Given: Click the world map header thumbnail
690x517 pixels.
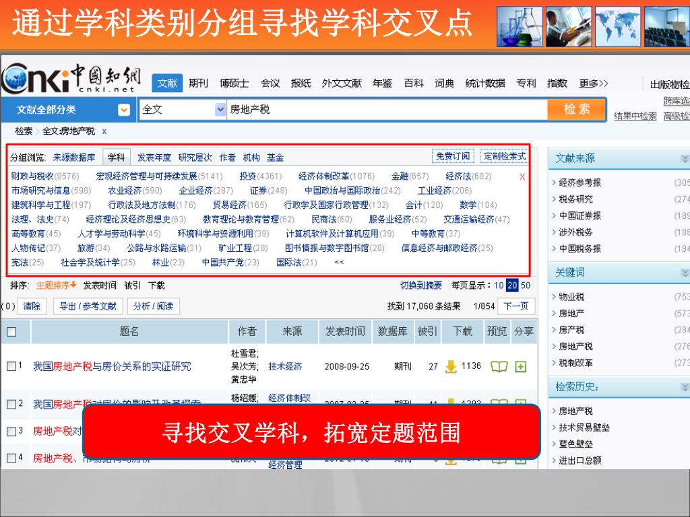Looking at the screenshot, I should (x=618, y=26).
